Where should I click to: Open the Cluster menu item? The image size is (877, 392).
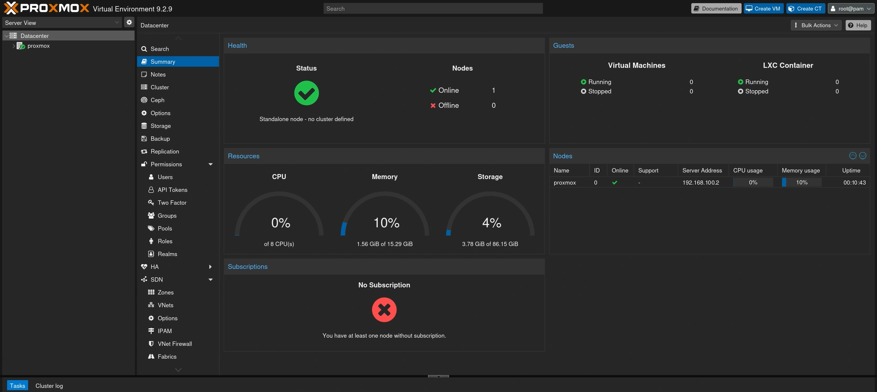coord(178,87)
